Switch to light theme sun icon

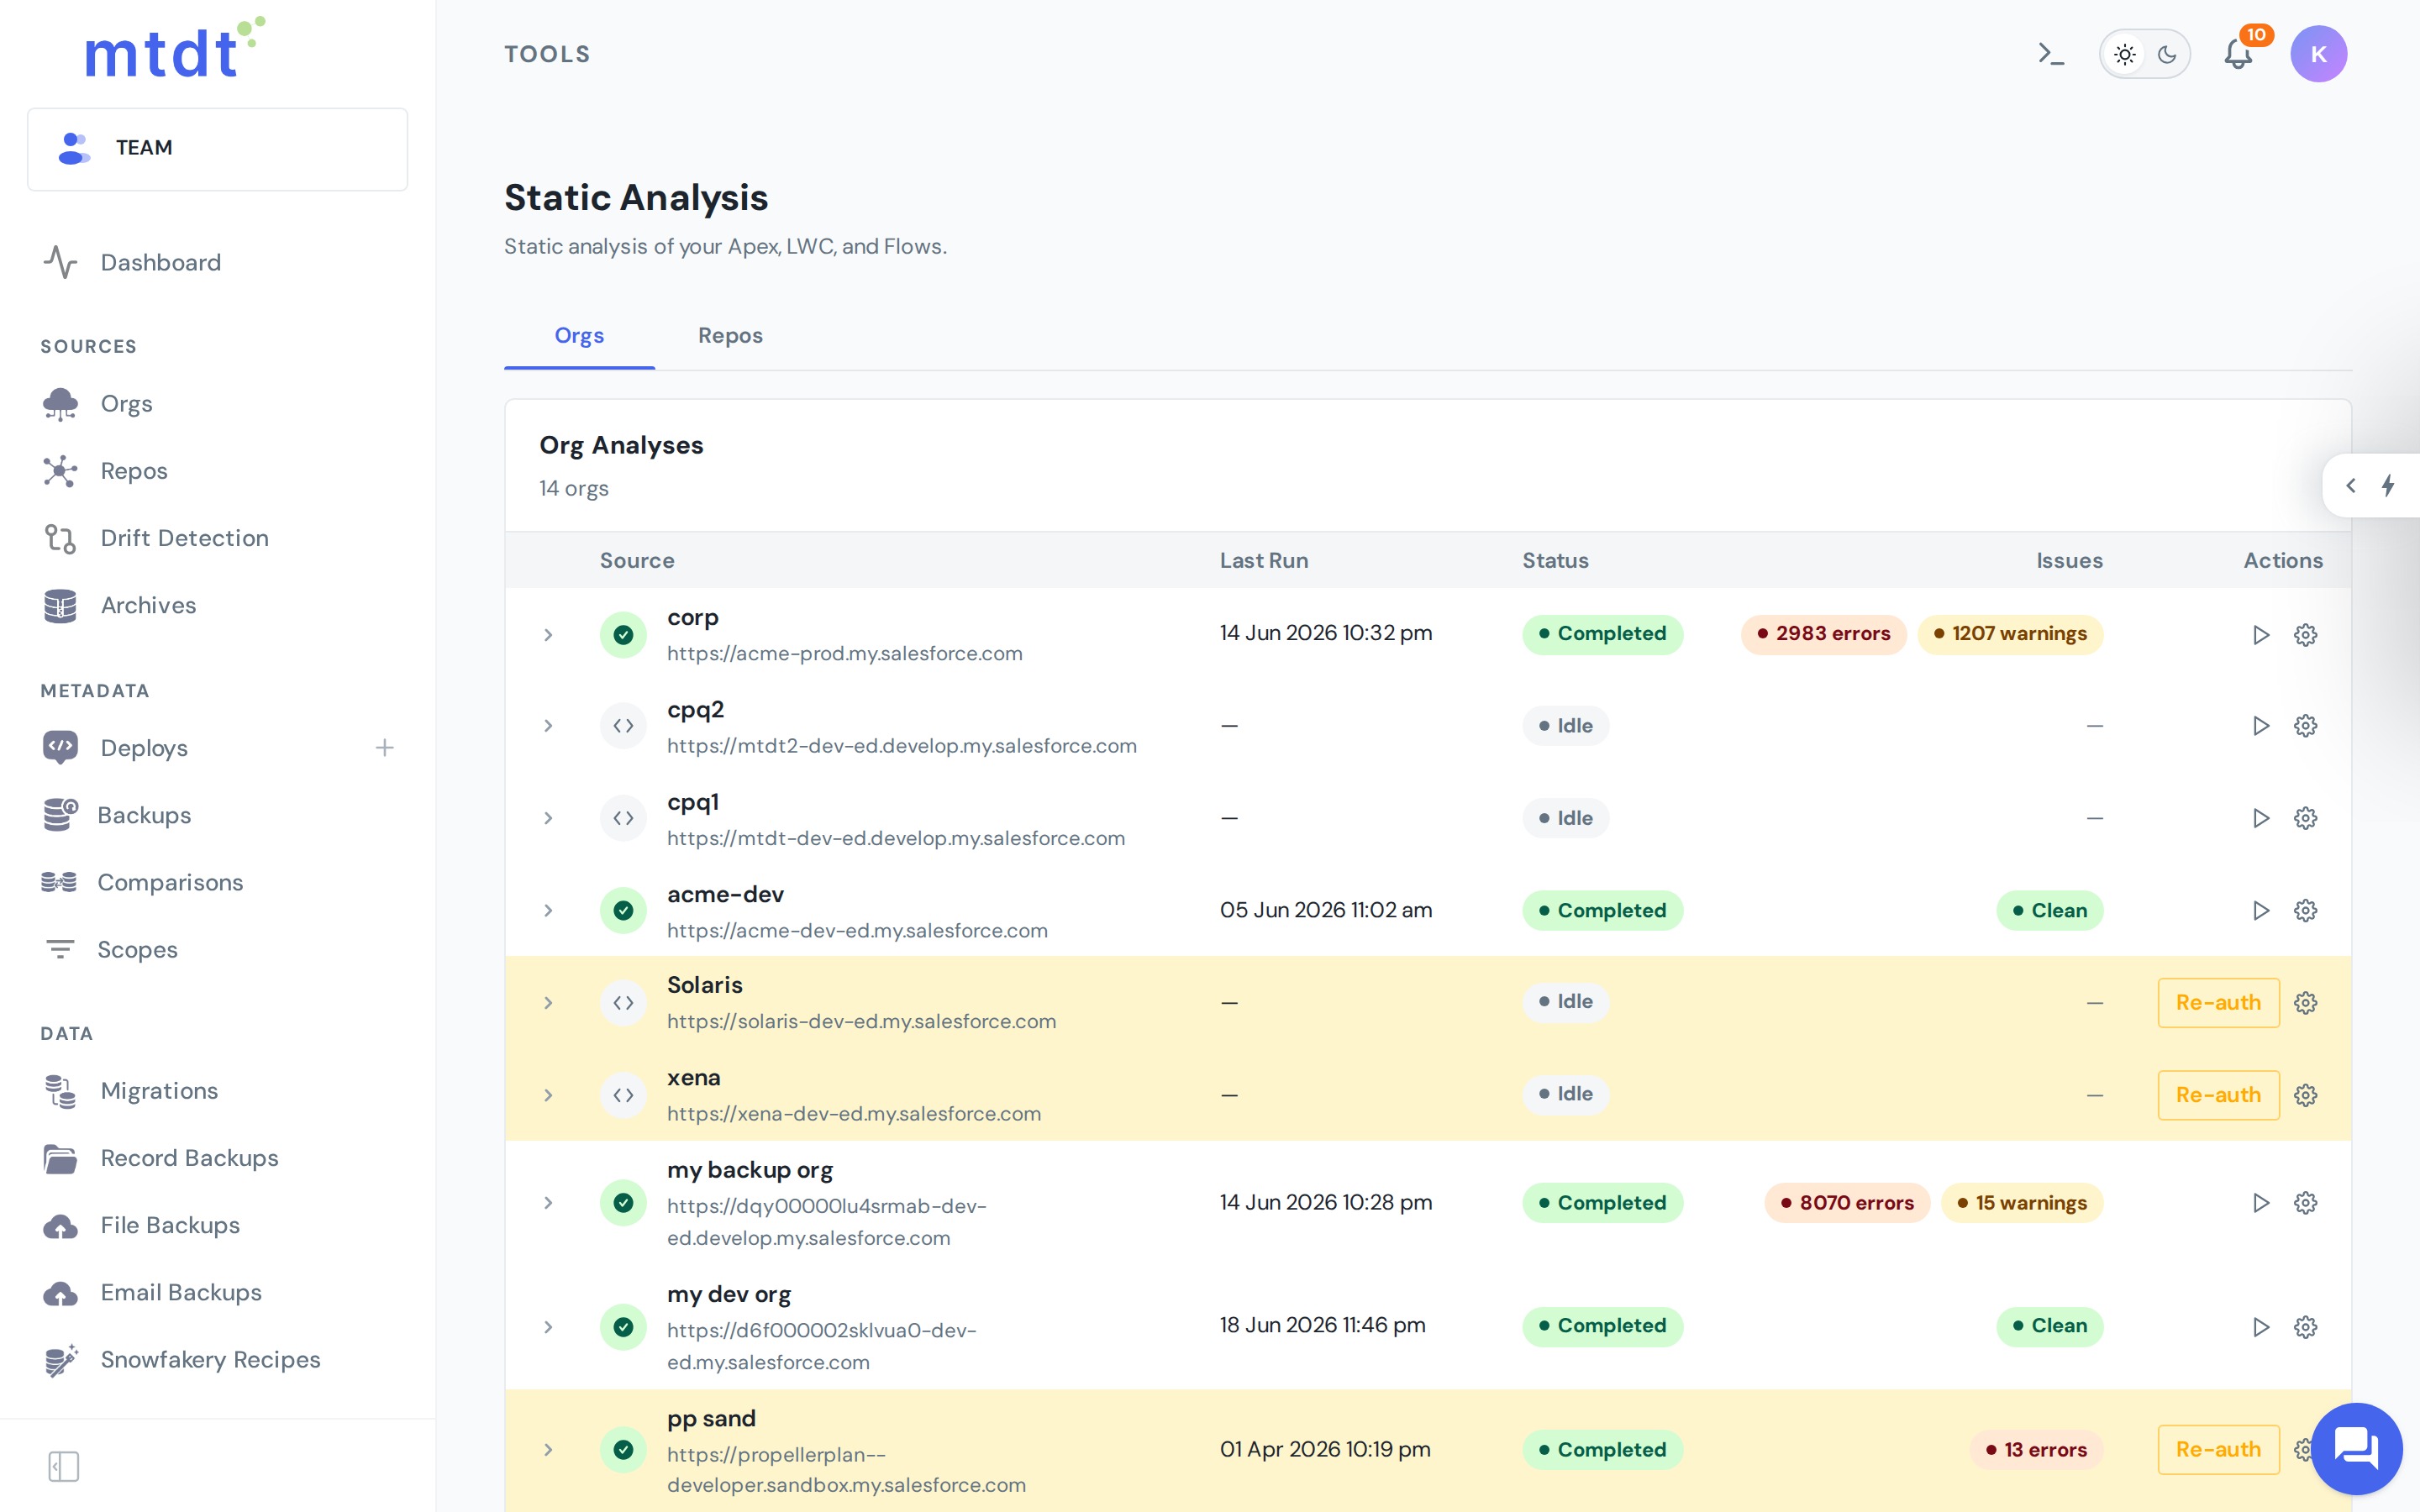[2125, 54]
